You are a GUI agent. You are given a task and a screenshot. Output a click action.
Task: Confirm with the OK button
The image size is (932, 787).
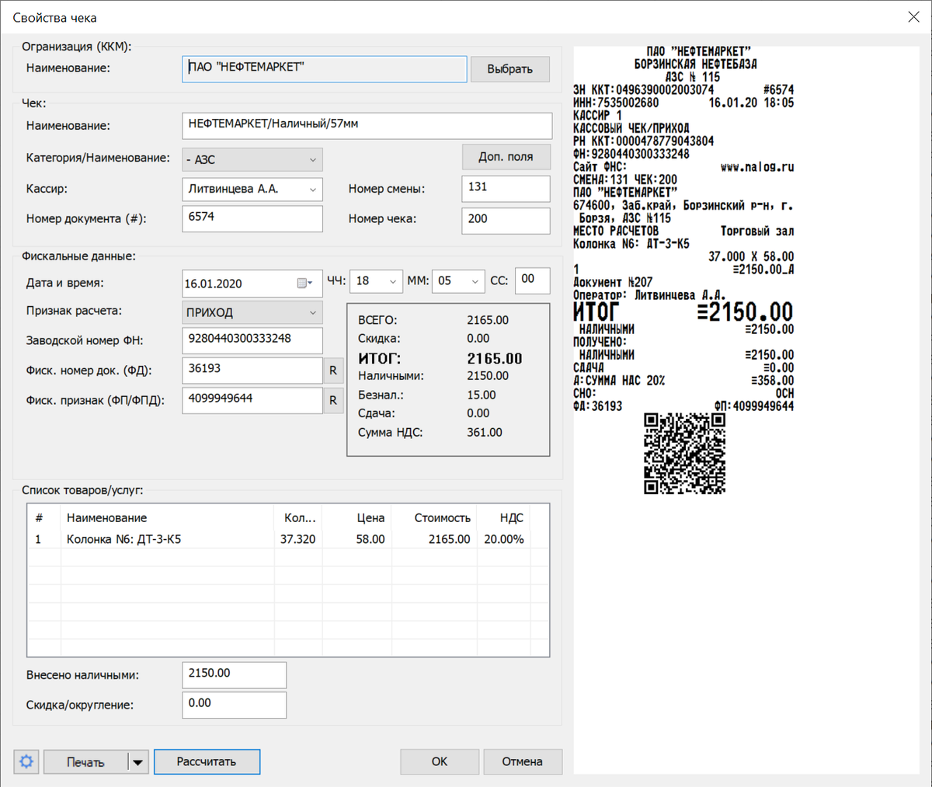(x=440, y=761)
